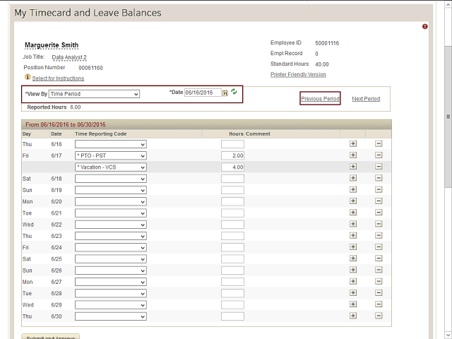Click the Hours field for Fri PTO
The height and width of the screenshot is (339, 452).
click(x=232, y=155)
